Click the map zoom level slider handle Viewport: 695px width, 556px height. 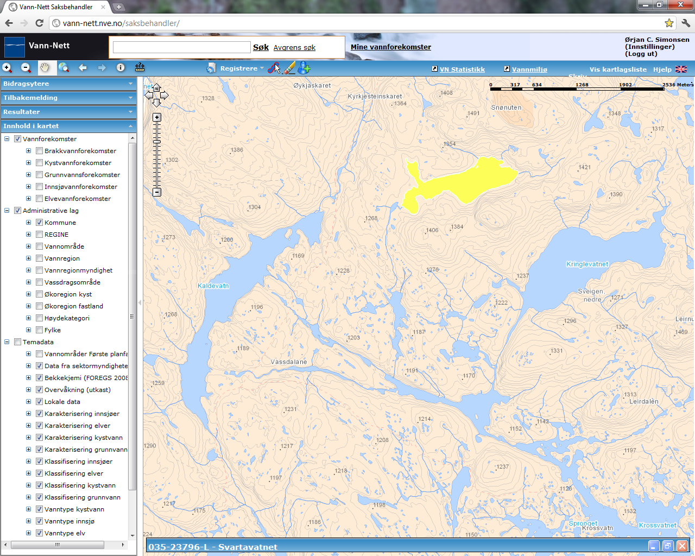coord(157,142)
